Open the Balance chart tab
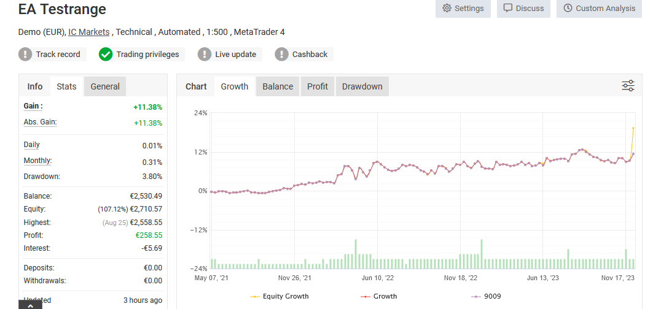The width and height of the screenshot is (653, 309). point(278,86)
